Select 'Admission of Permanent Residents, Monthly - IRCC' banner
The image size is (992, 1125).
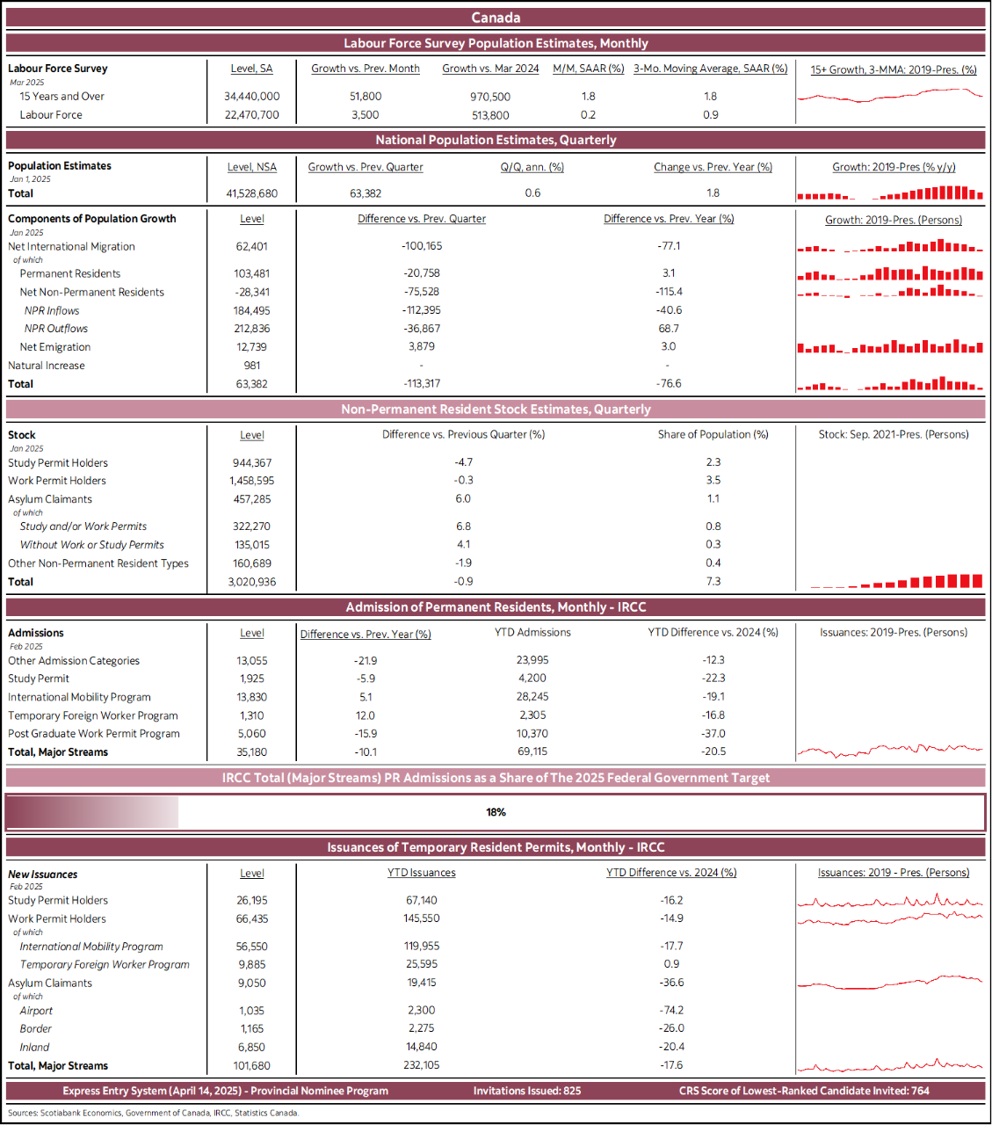(496, 607)
